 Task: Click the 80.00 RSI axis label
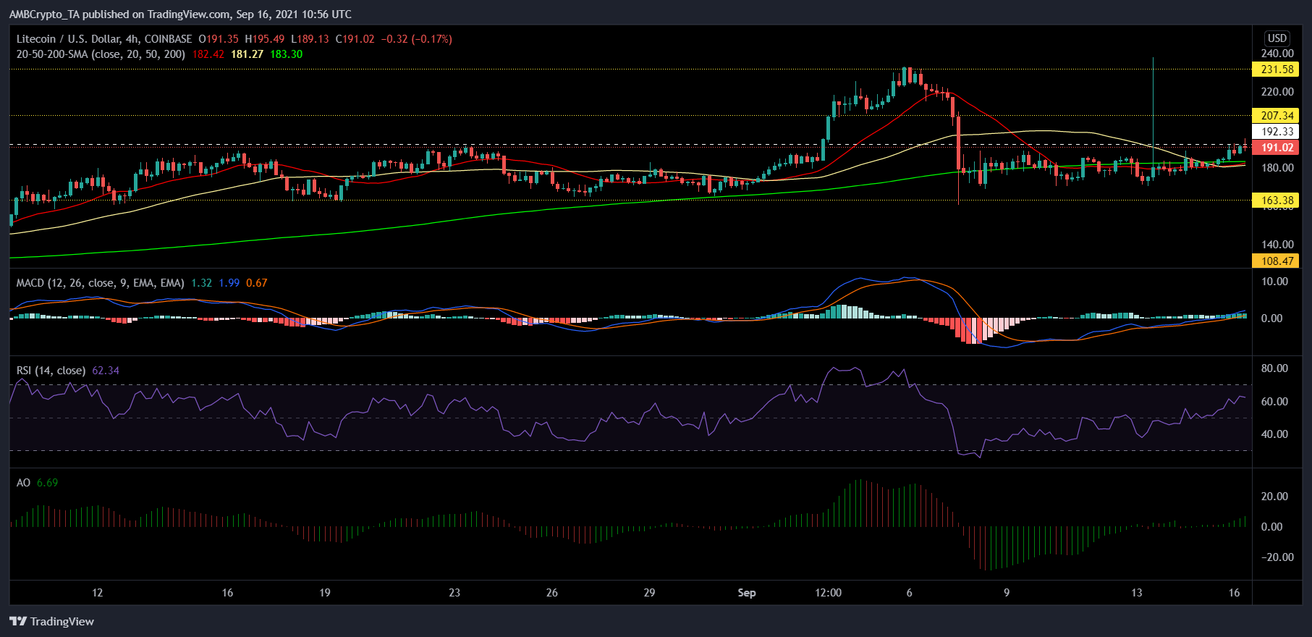tap(1274, 368)
